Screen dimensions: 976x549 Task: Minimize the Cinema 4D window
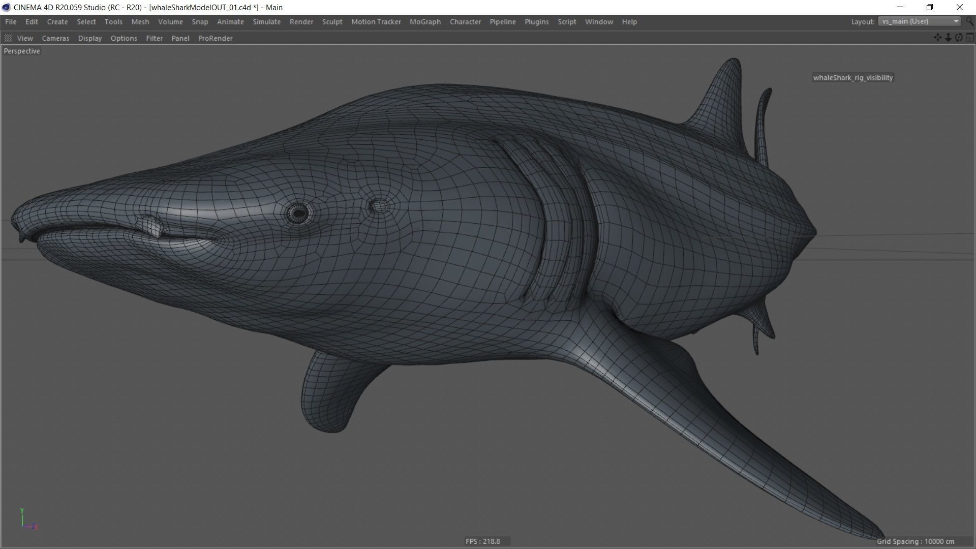[900, 7]
